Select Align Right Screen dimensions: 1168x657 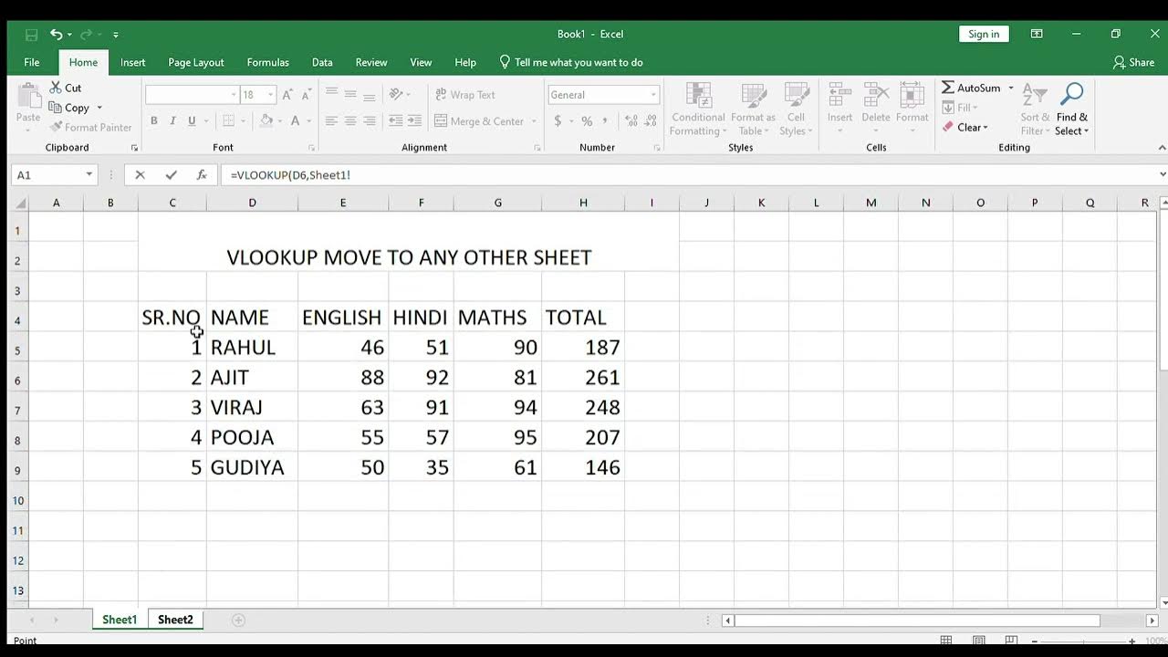pos(370,120)
